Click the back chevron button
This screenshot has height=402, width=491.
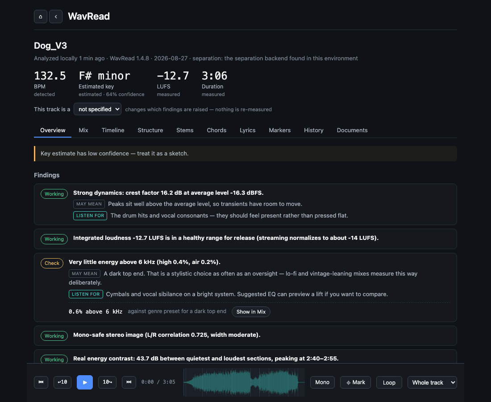point(56,17)
